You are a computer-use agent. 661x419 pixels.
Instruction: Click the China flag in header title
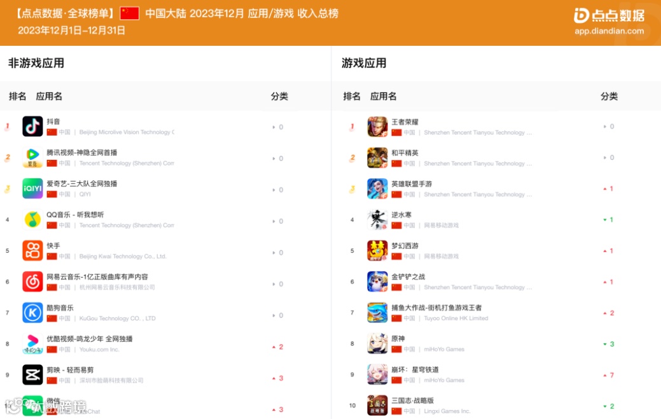click(129, 13)
